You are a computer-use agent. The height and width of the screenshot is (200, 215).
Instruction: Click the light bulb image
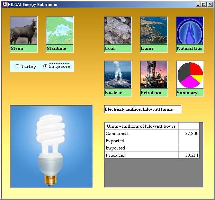(x=51, y=146)
